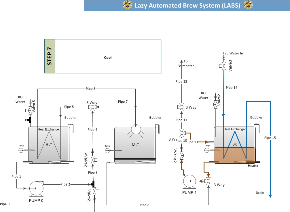290x212 pixels.
Task: Click the RO Water label near BK
Action: pos(203,96)
